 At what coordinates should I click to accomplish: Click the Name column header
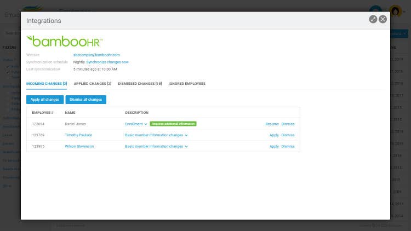coord(70,113)
